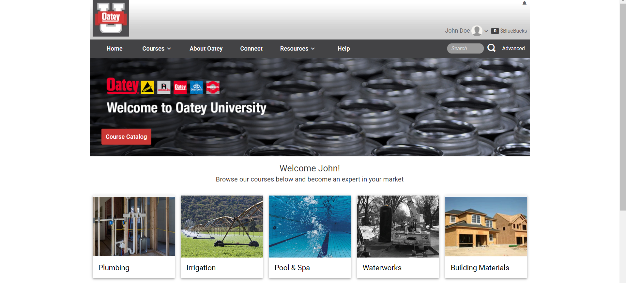The height and width of the screenshot is (283, 626).
Task: Open the notifications bell icon
Action: (525, 3)
